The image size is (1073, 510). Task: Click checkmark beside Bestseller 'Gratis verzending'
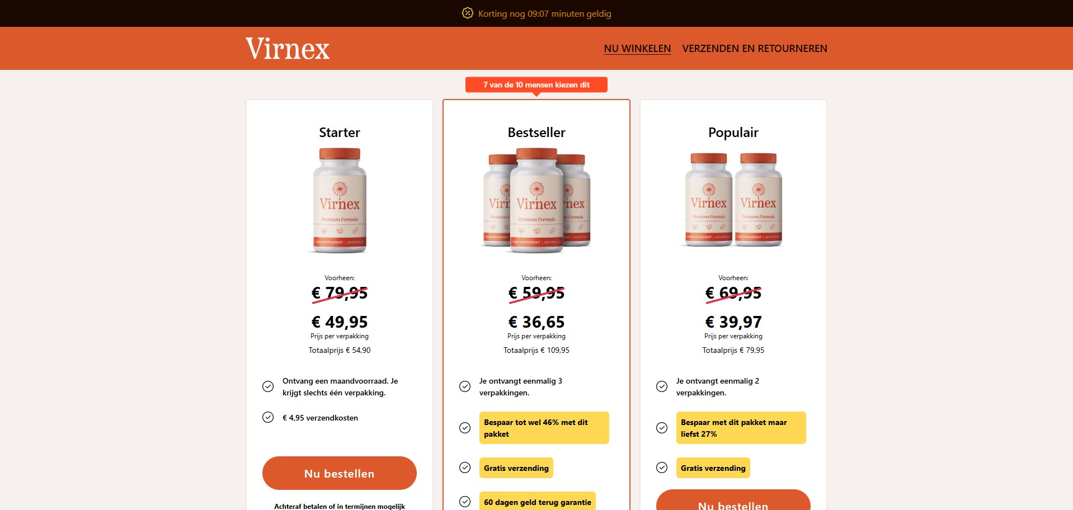465,467
